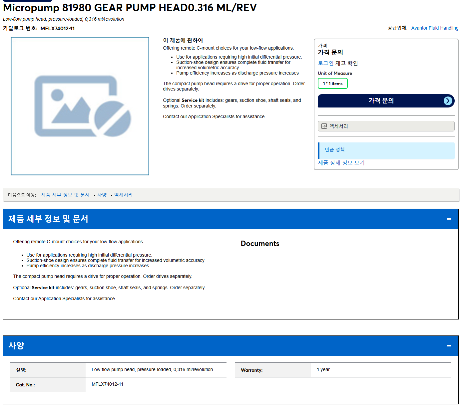461x411 pixels.
Task: Click the 로그인 link
Action: click(x=325, y=63)
